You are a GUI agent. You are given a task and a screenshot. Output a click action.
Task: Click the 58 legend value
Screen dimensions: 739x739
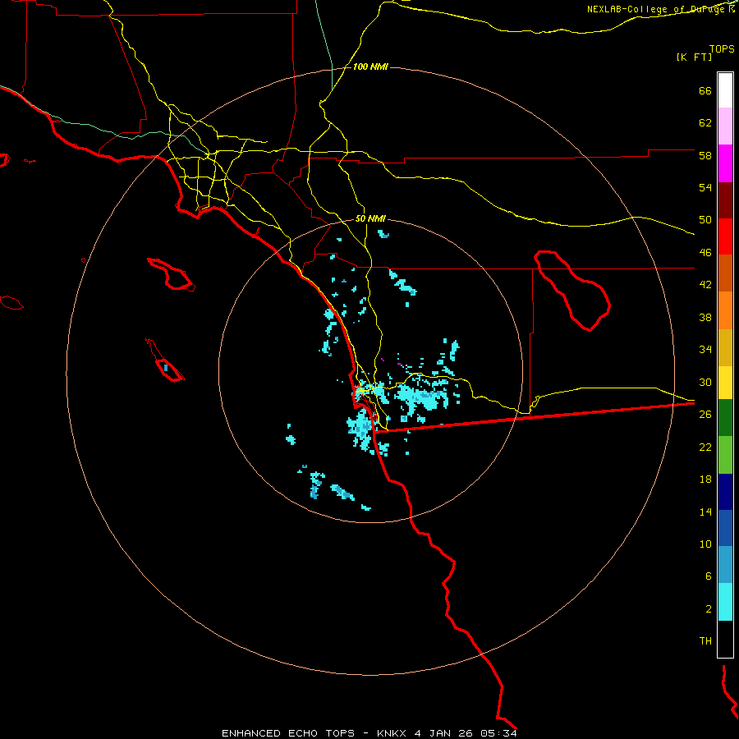705,155
